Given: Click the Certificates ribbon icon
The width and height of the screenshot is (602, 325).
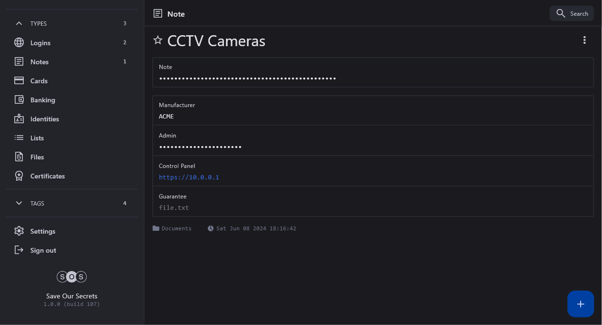Looking at the screenshot, I should (x=19, y=176).
